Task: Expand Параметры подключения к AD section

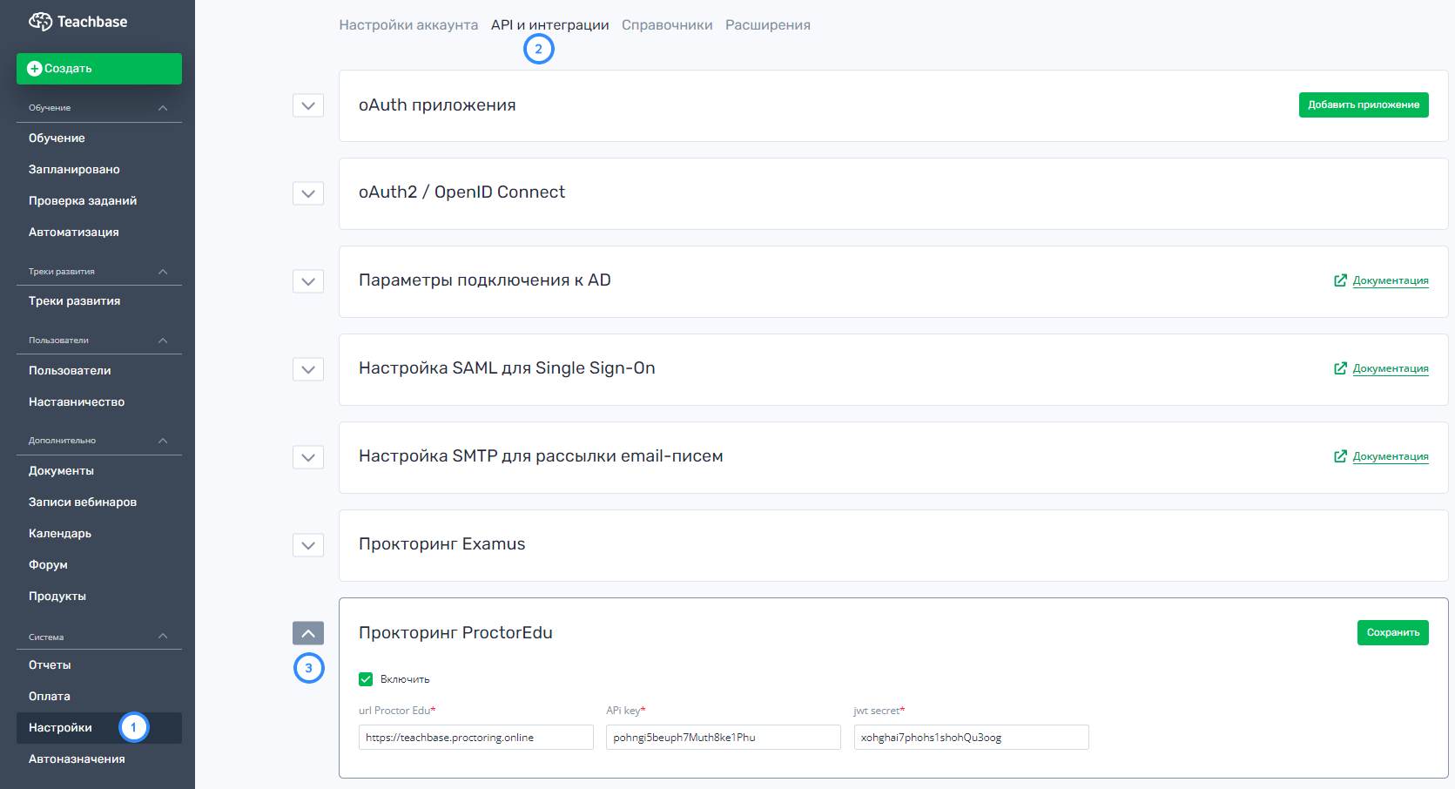Action: point(308,281)
